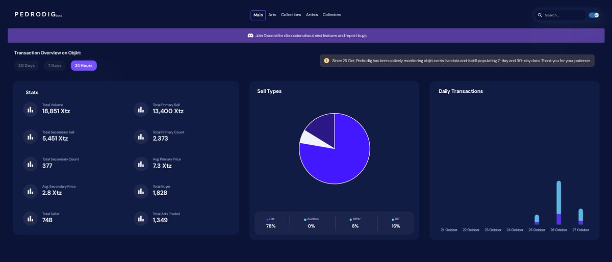Click the 2,373 primary count value
Viewport: 612px width, 262px height.
[x=161, y=139]
